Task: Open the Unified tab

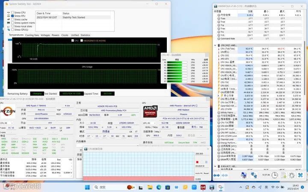Action: click(x=74, y=35)
